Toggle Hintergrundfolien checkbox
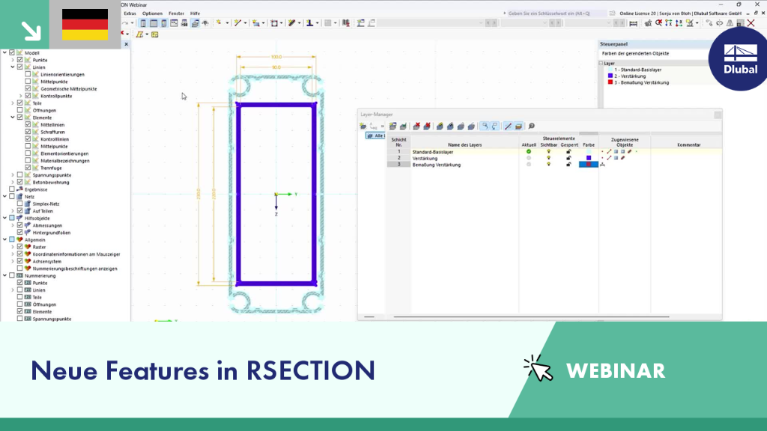Screen dimensions: 767x431 click(20, 232)
